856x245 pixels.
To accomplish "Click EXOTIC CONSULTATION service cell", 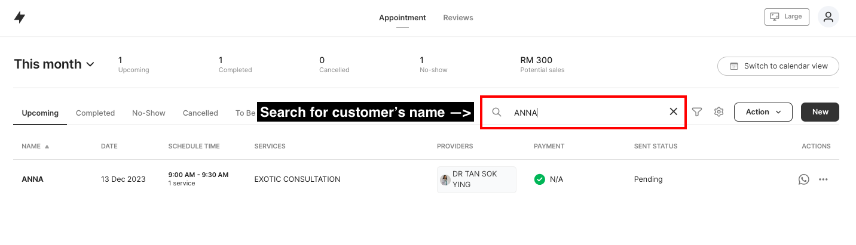I will [297, 179].
